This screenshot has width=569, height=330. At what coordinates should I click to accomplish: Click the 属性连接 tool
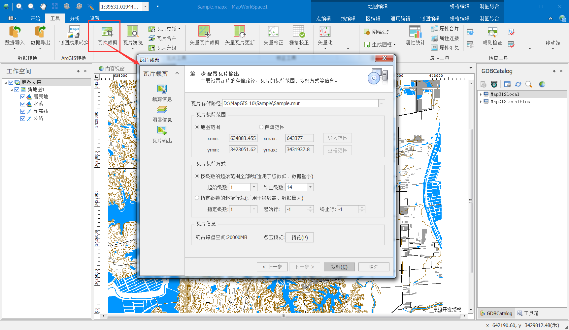pyautogui.click(x=445, y=38)
